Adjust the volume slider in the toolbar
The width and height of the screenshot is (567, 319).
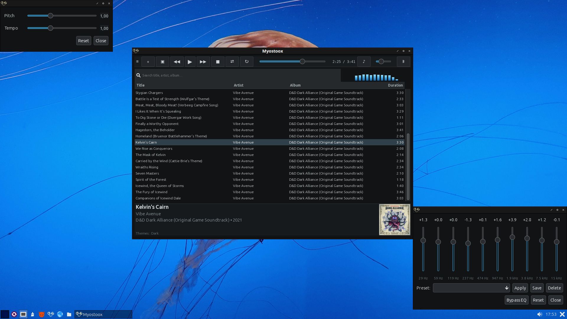tap(383, 61)
